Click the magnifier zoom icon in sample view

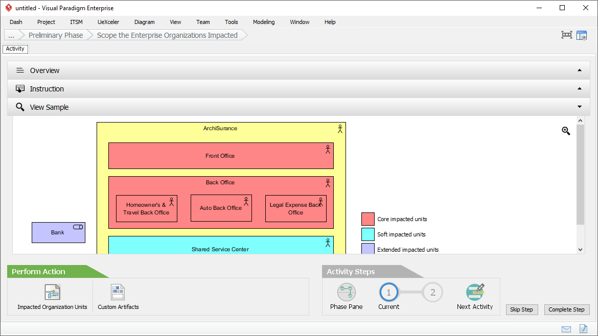click(x=566, y=131)
